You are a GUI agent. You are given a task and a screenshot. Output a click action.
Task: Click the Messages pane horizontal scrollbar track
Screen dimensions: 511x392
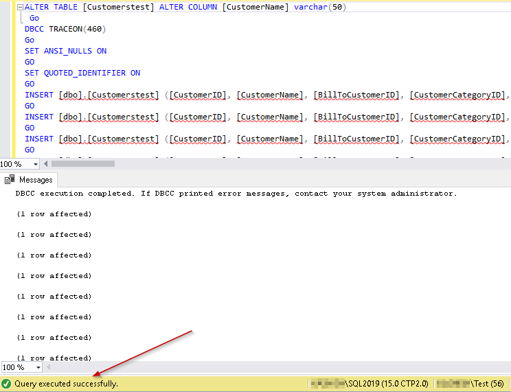pyautogui.click(x=275, y=367)
